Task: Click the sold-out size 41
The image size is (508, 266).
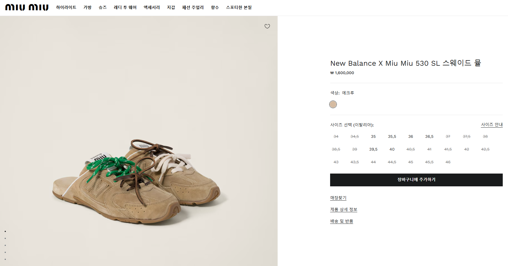Action: point(429,149)
